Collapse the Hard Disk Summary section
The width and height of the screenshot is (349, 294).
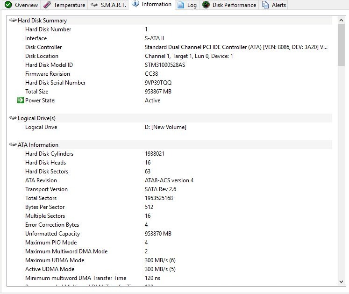[13, 21]
